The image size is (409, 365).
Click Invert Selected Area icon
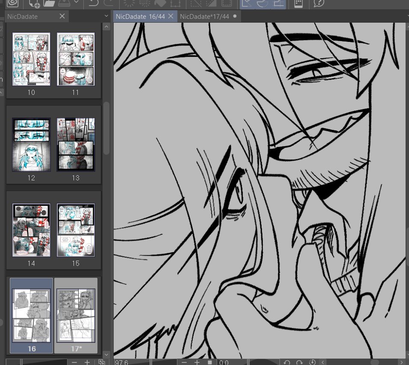(211, 3)
